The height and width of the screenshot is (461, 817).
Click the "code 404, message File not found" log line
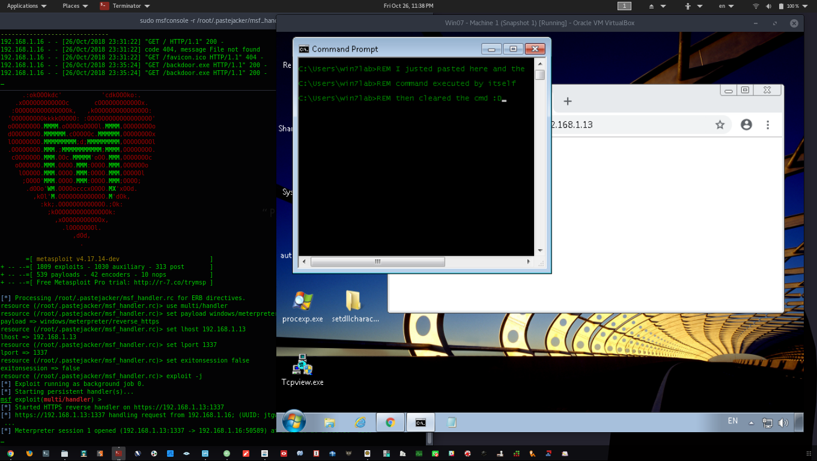[130, 50]
